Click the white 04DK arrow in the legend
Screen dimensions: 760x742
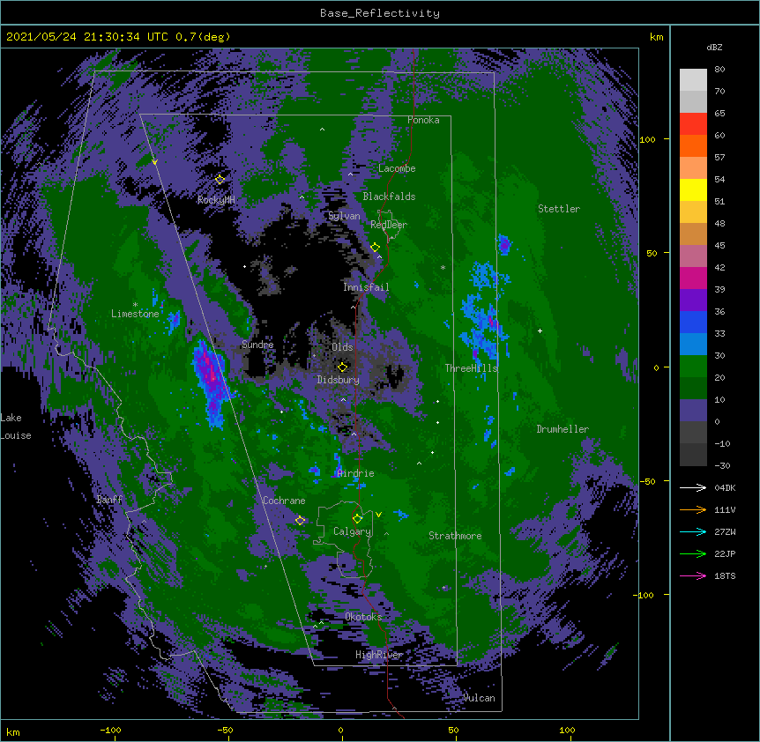click(x=693, y=487)
